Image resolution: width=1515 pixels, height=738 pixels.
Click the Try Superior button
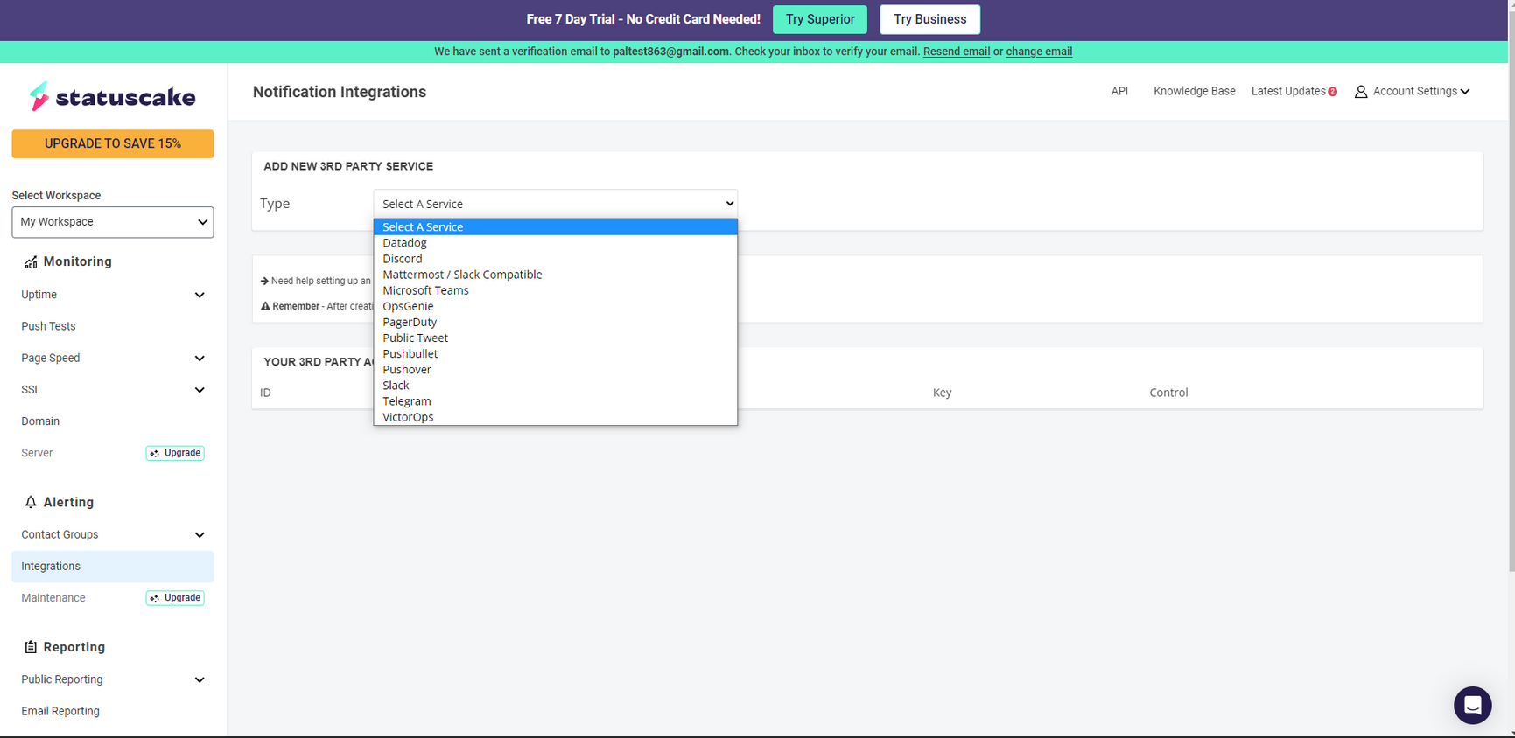(x=820, y=19)
